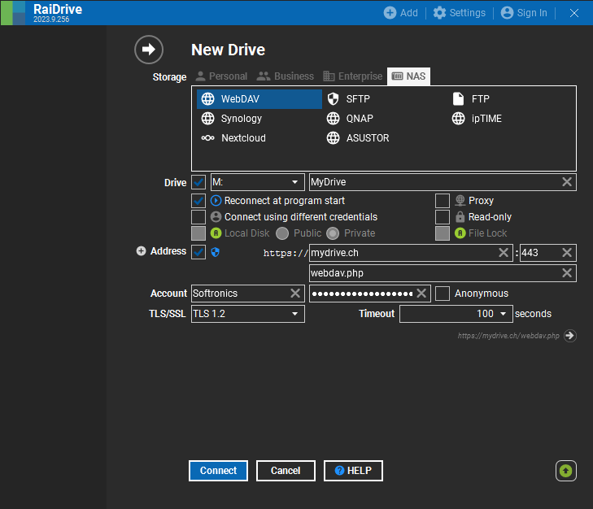The image size is (593, 509).
Task: Open https://mydrive.ch/webdav.php link
Action: 508,336
